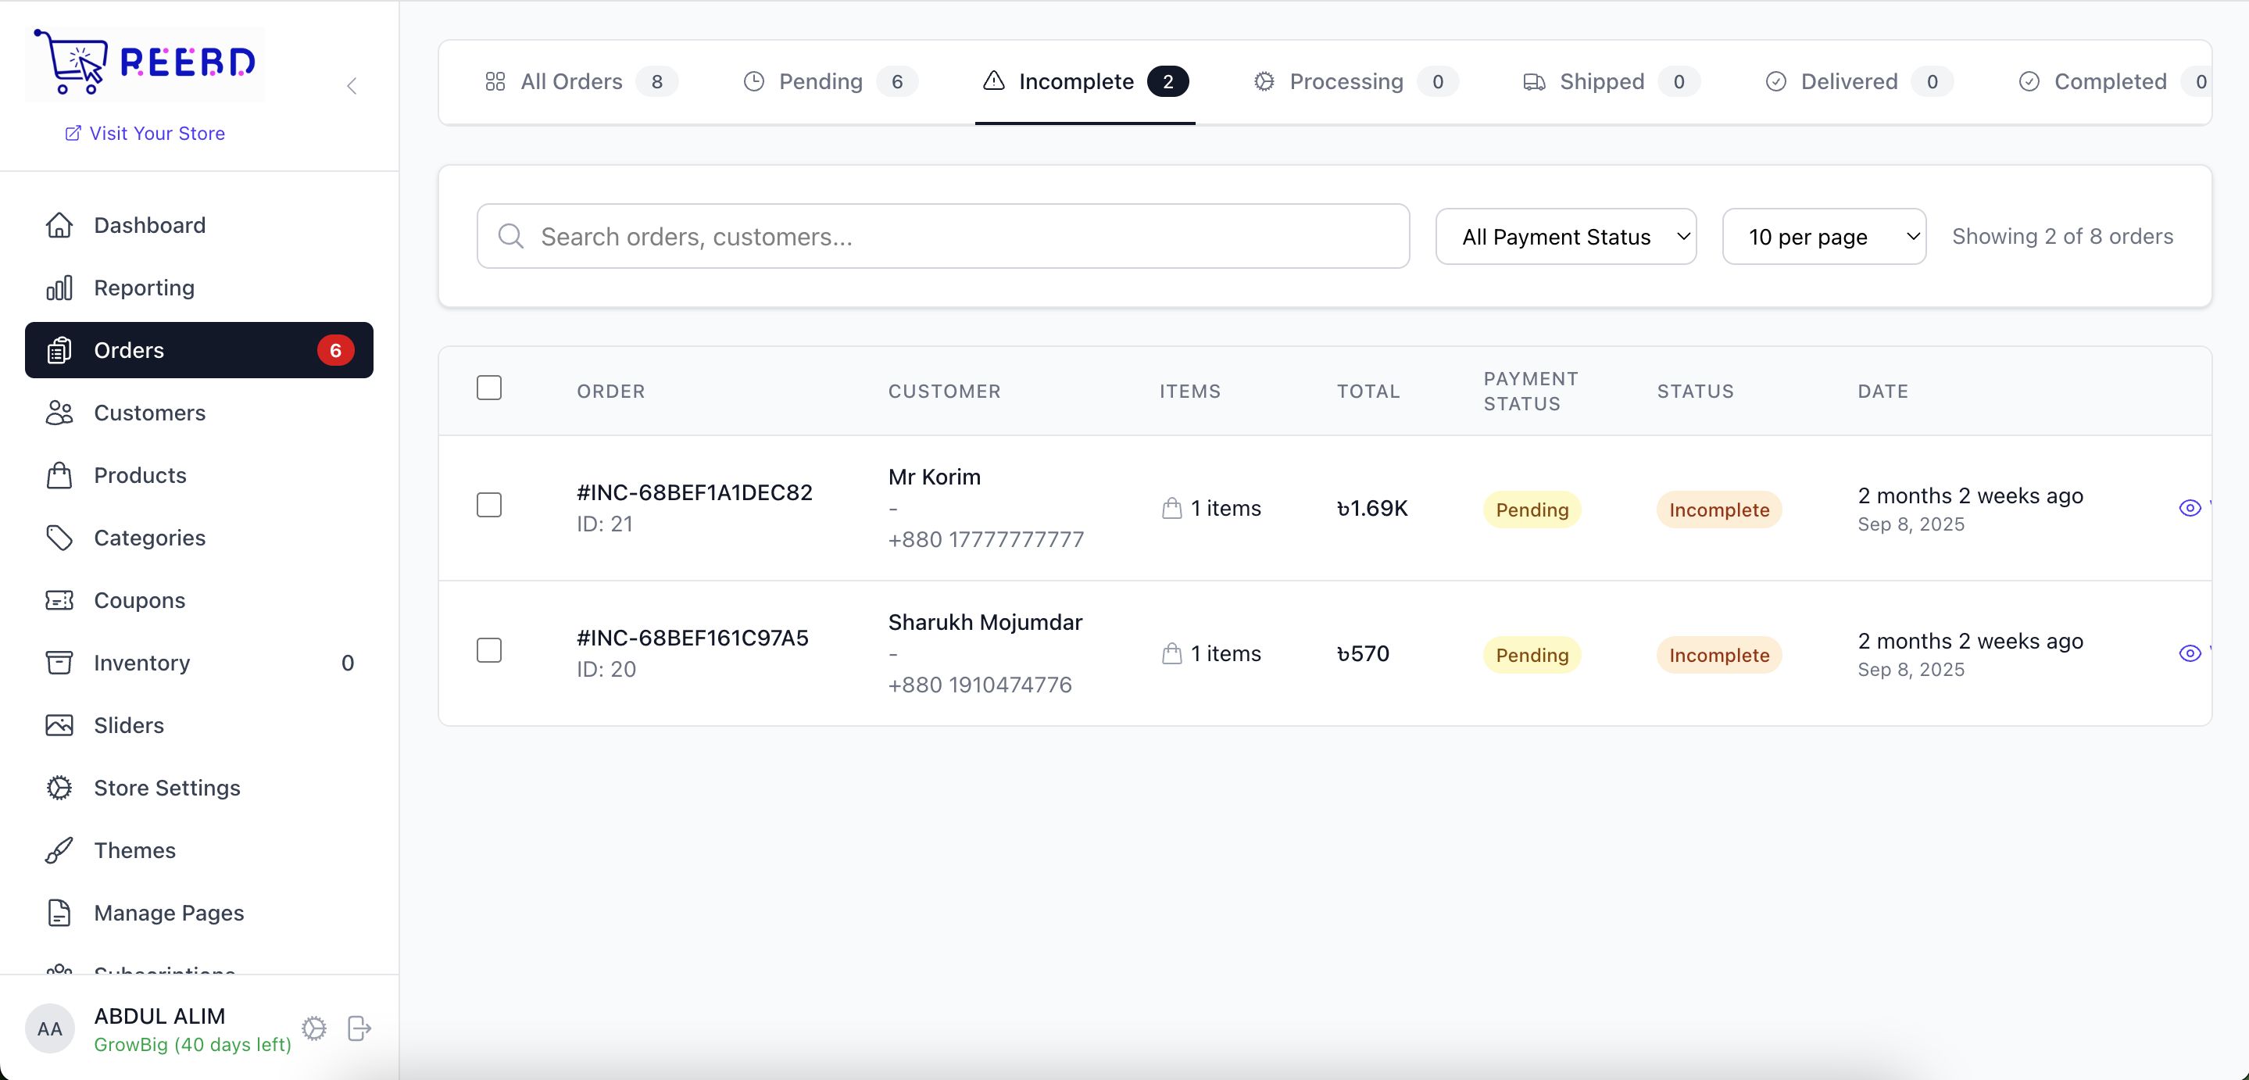Check the box for Mr Korim's order
The width and height of the screenshot is (2249, 1080).
coord(489,505)
